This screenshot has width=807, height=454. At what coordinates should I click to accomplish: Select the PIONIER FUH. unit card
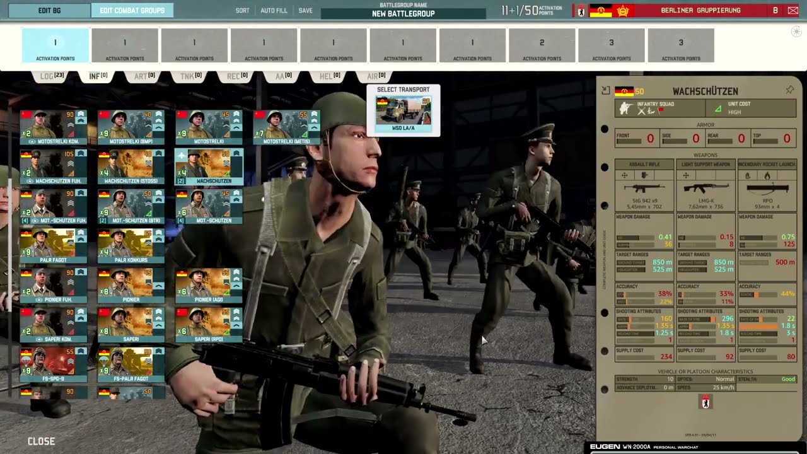tap(54, 286)
